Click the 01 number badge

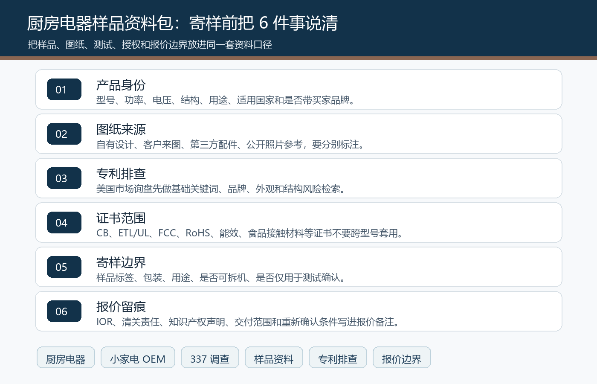point(64,90)
